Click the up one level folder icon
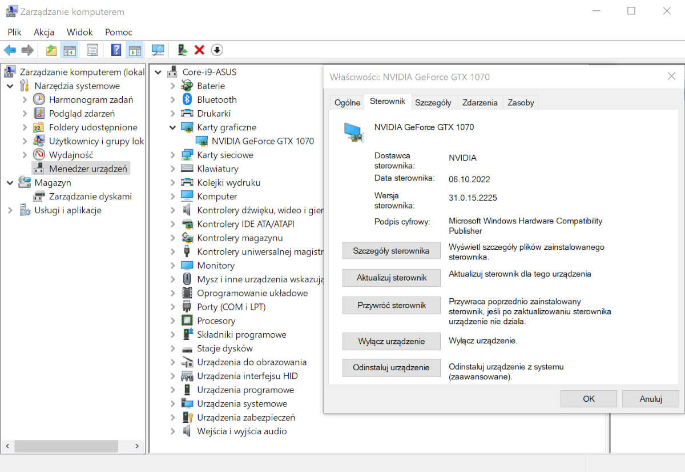Image resolution: width=685 pixels, height=472 pixels. click(x=51, y=50)
